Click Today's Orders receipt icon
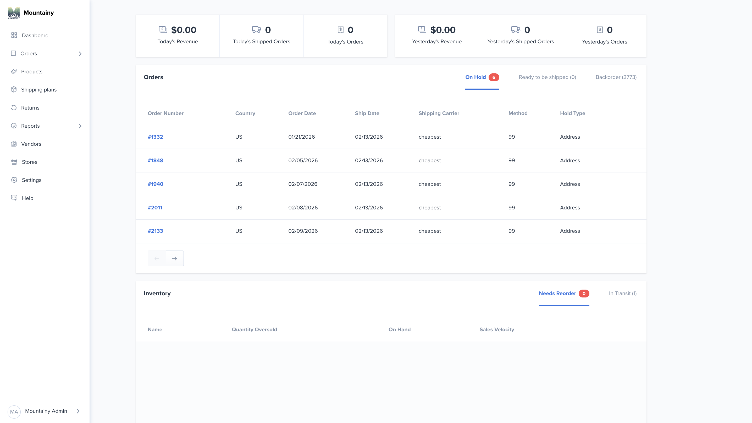The height and width of the screenshot is (423, 752). coord(341,30)
